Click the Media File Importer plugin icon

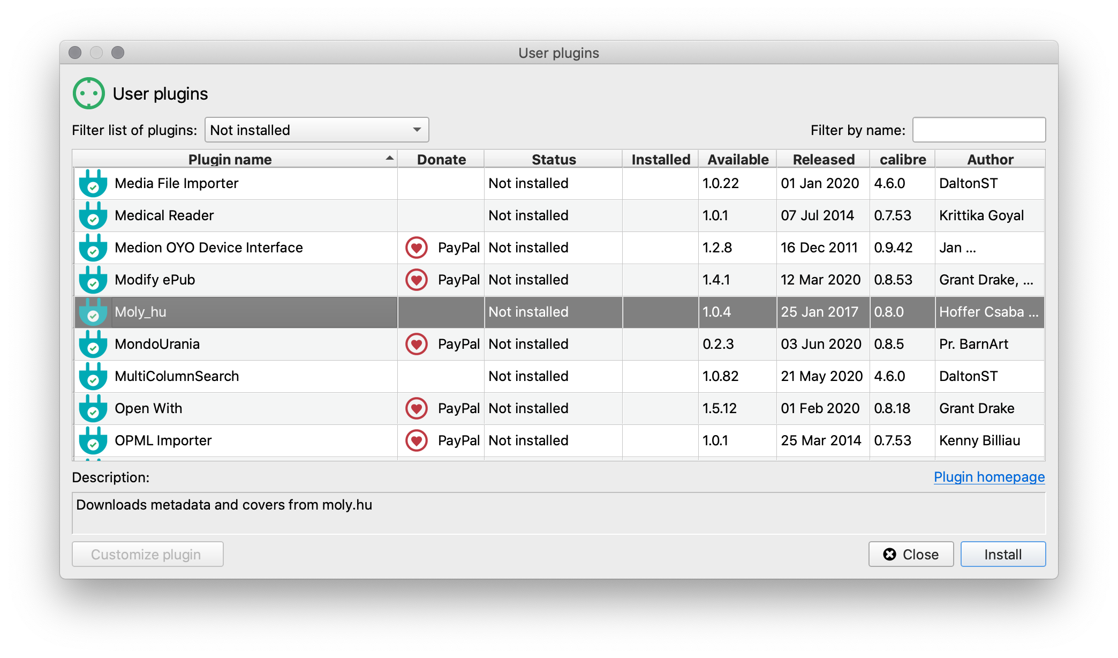point(93,184)
